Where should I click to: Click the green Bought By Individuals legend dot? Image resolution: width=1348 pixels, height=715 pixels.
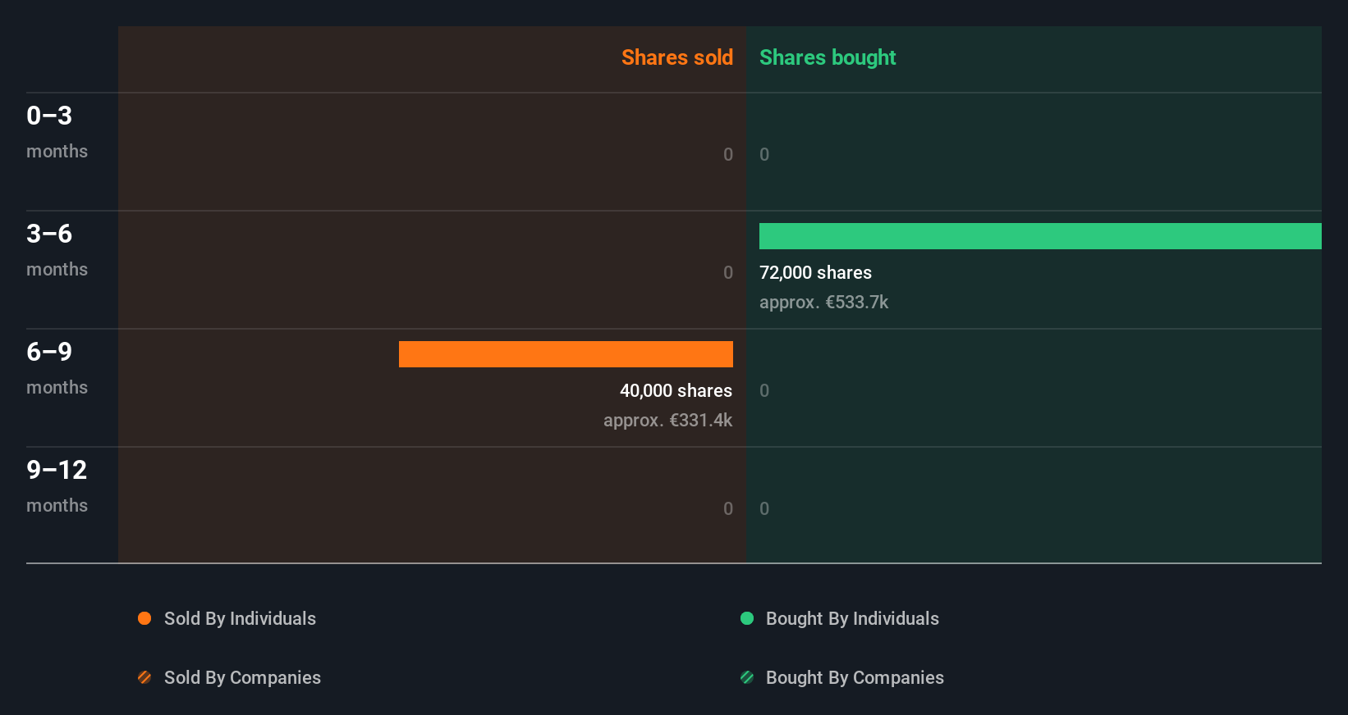pyautogui.click(x=747, y=618)
